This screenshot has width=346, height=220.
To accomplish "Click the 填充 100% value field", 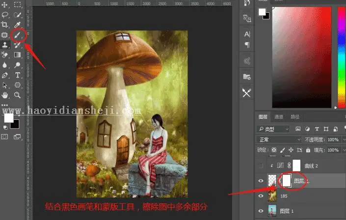I will pyautogui.click(x=333, y=150).
